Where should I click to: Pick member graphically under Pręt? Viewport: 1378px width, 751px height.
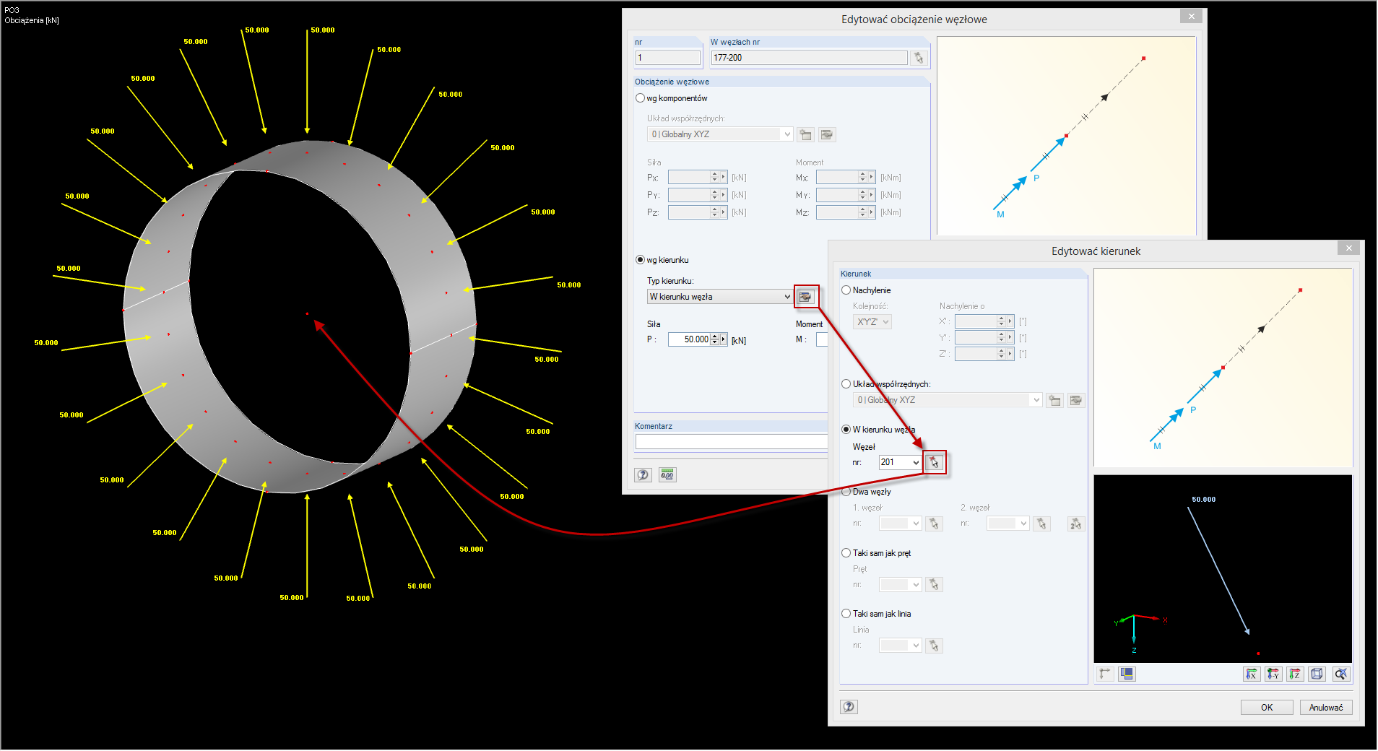pyautogui.click(x=935, y=584)
